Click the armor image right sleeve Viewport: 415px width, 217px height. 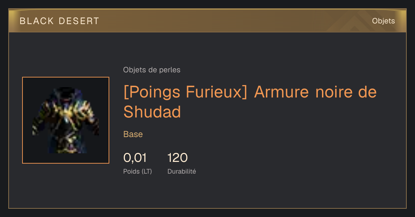[92, 122]
